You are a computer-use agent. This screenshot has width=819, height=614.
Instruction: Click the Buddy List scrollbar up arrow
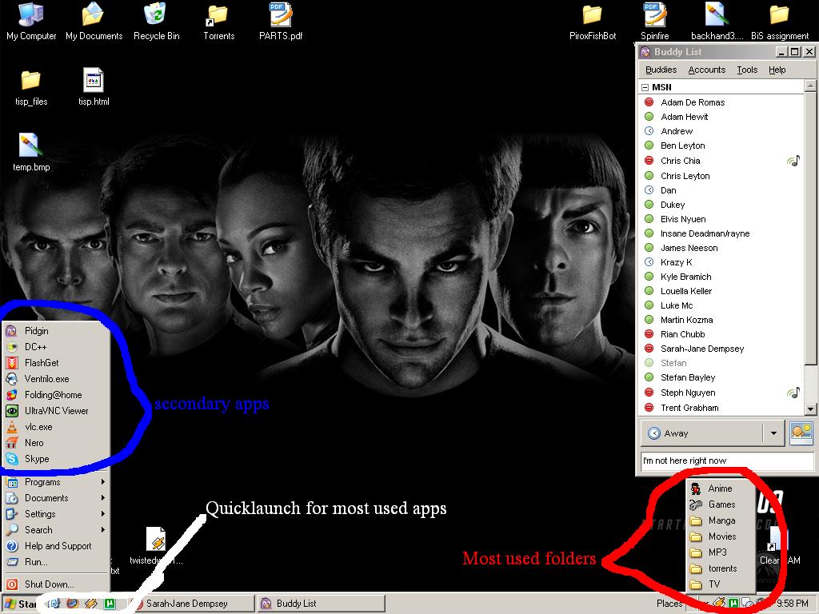pos(810,85)
